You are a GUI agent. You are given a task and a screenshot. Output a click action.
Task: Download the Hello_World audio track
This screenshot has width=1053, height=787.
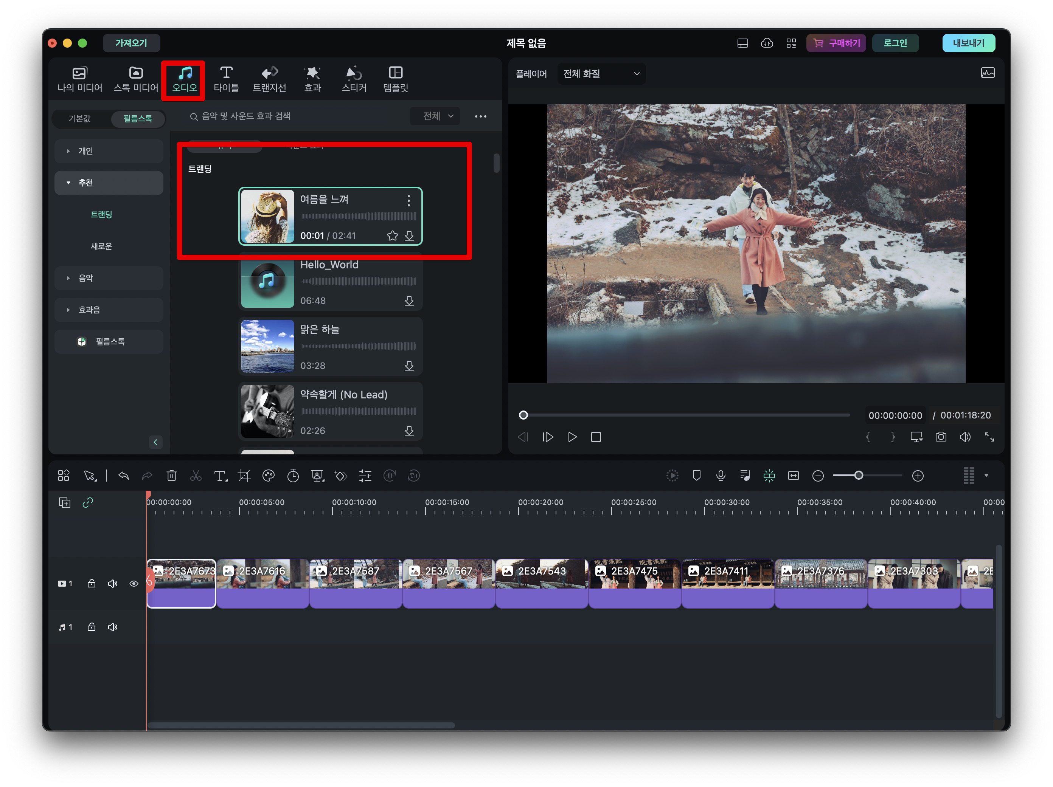coord(409,301)
